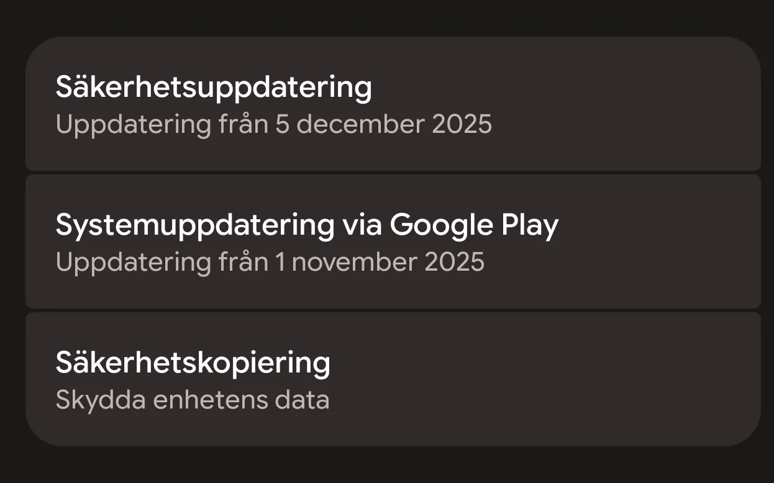Screen dimensions: 774x483
Task: Click the bottom card about backup
Action: (393, 379)
